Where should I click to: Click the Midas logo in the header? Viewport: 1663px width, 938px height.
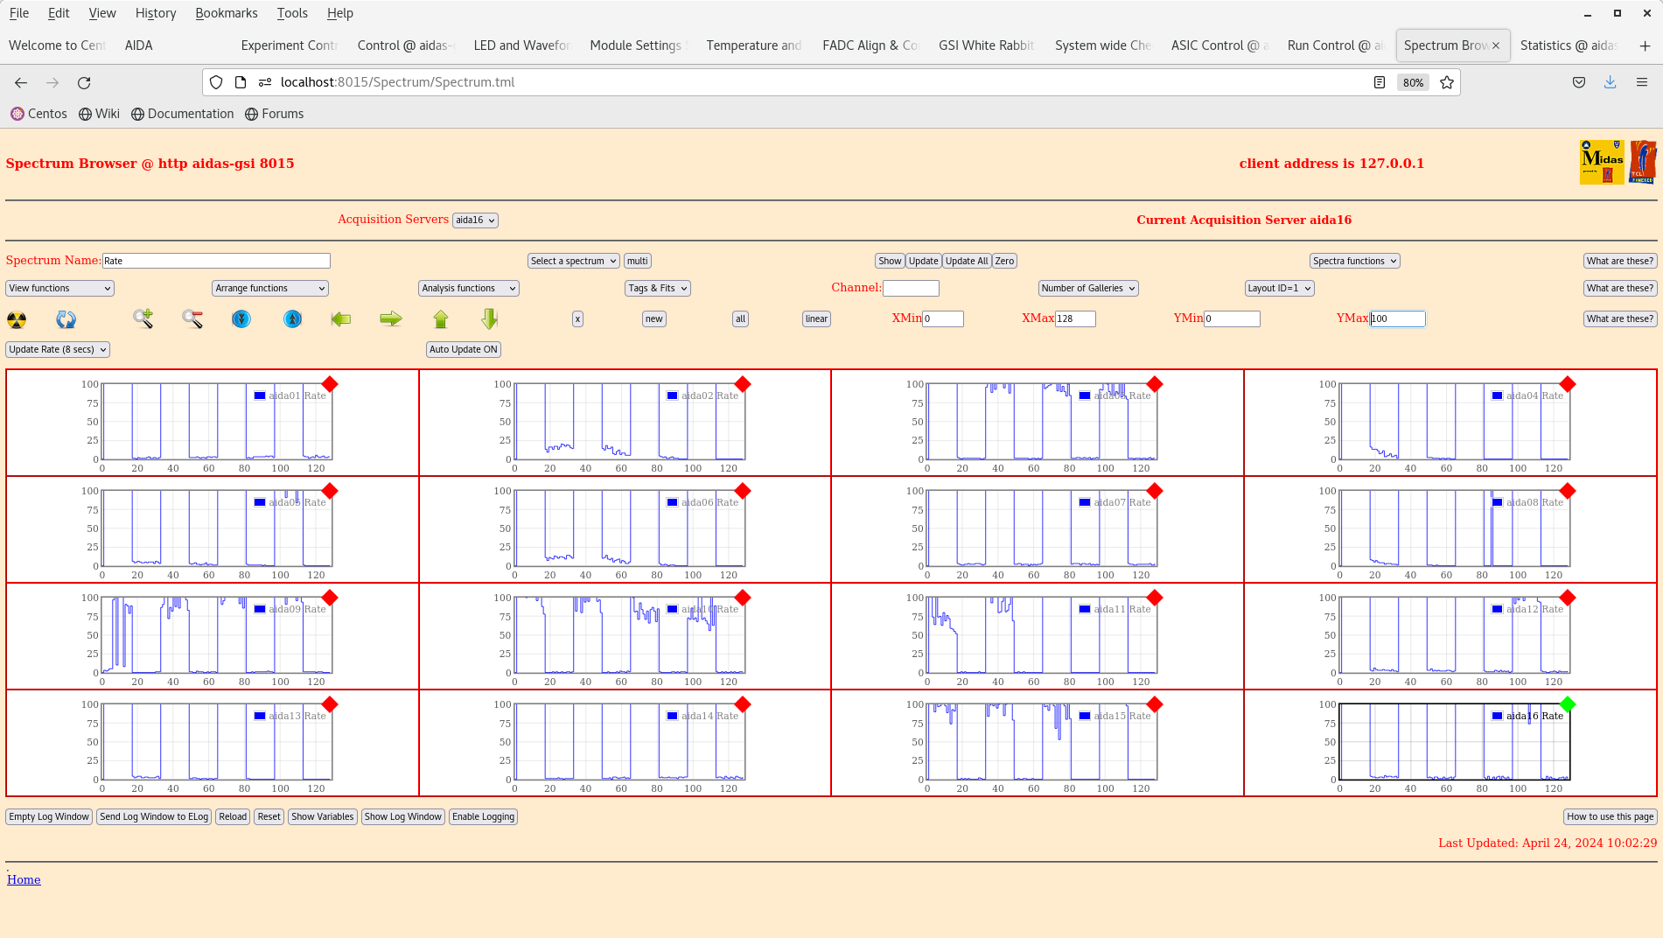[x=1601, y=162]
